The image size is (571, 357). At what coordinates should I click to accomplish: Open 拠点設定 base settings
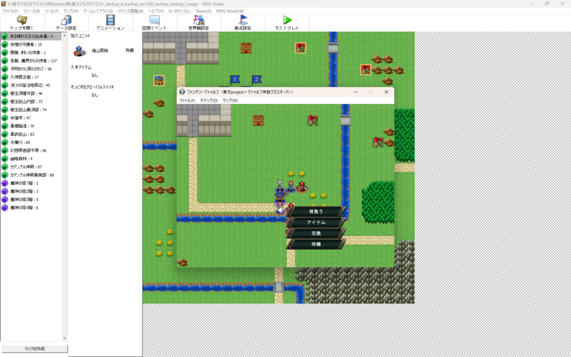pyautogui.click(x=243, y=23)
